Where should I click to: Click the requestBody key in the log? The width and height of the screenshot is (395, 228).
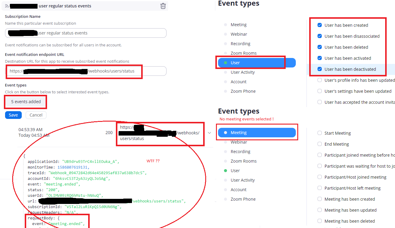(40, 218)
